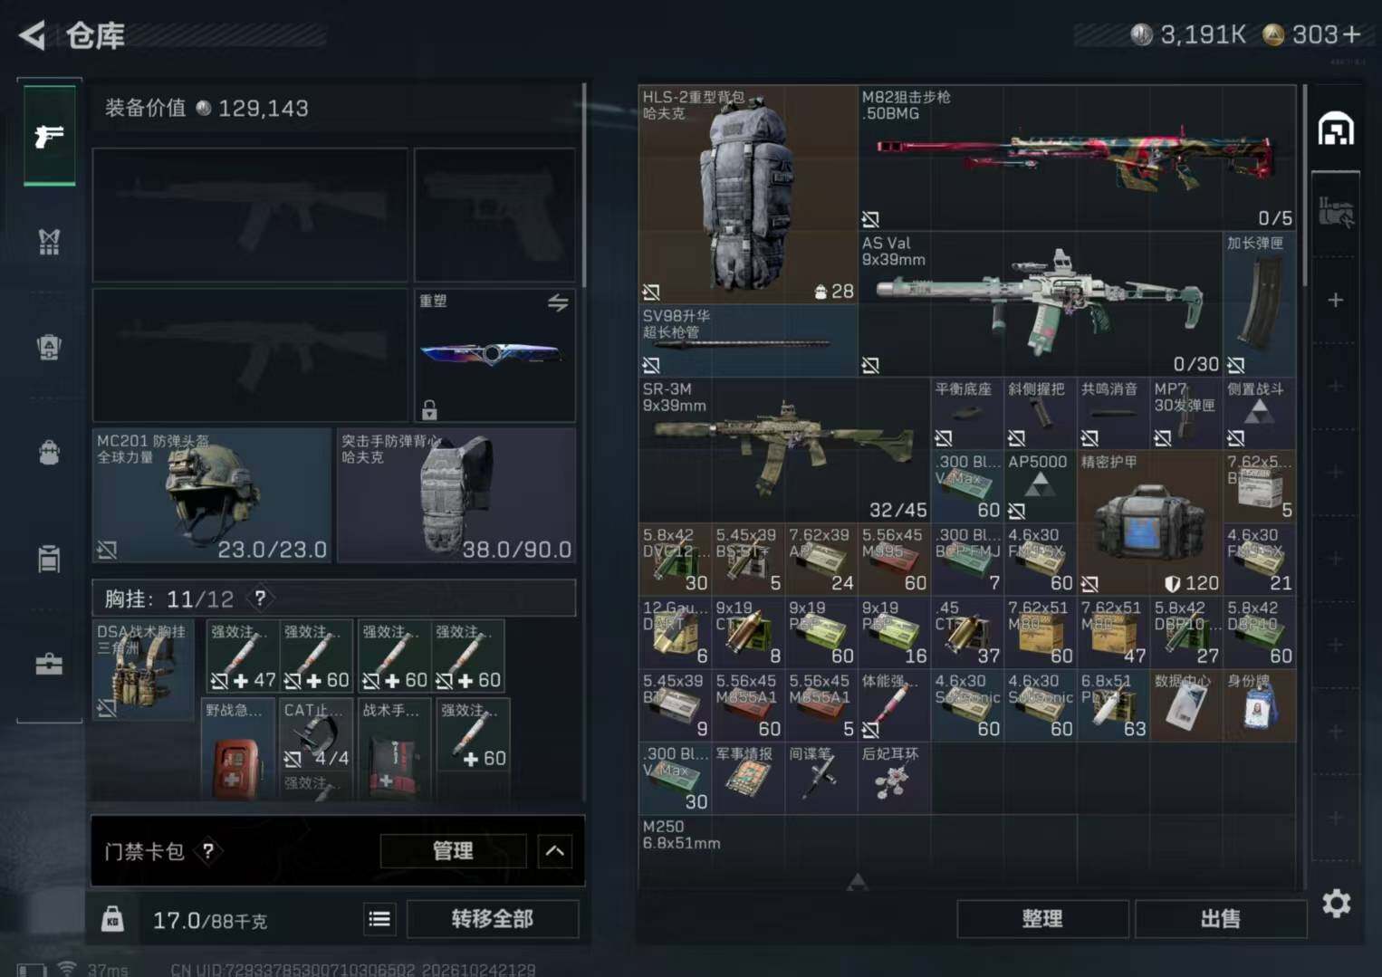Open the list view icon beside 转移全部
1382x977 pixels.
[x=379, y=919]
